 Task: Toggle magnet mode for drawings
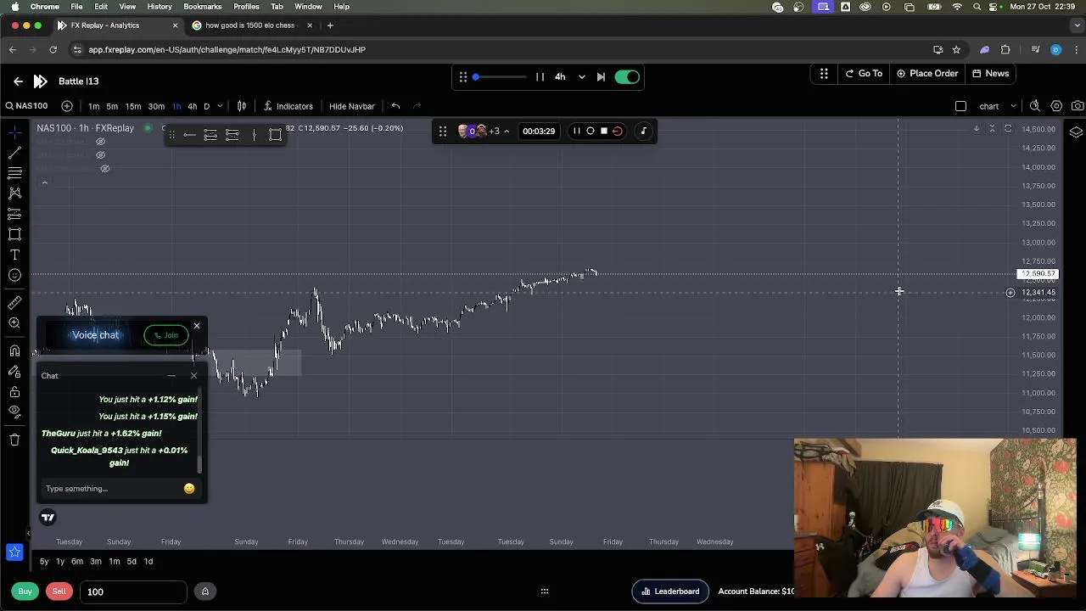coord(14,350)
